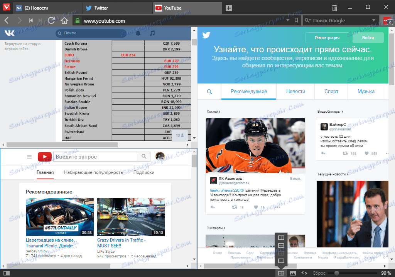The width and height of the screenshot is (395, 277).
Task: Open the search engine dropdown arrow
Action: point(373,20)
